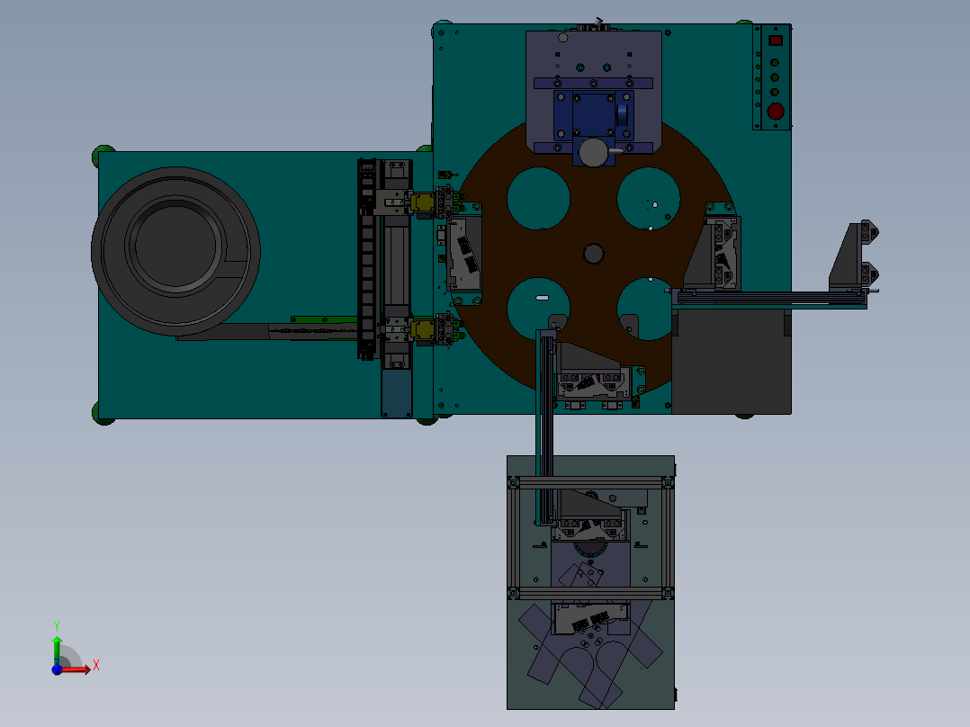970x727 pixels.
Task: Select the upper yellow gripper
Action: point(423,203)
